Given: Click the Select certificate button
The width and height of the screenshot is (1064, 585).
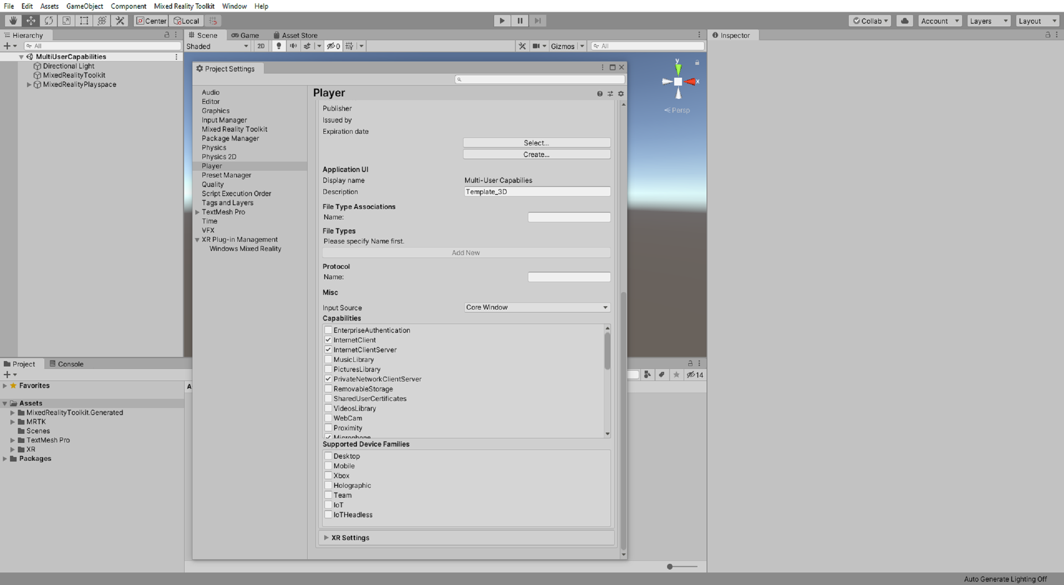Looking at the screenshot, I should (x=537, y=142).
